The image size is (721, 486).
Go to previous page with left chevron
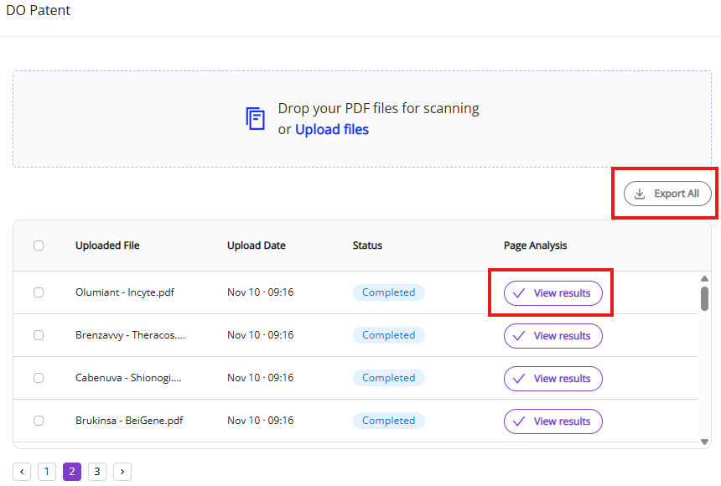(x=22, y=472)
